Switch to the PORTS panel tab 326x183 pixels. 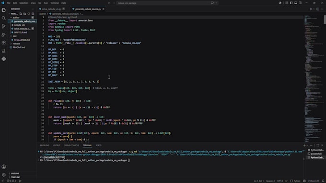click(99, 145)
